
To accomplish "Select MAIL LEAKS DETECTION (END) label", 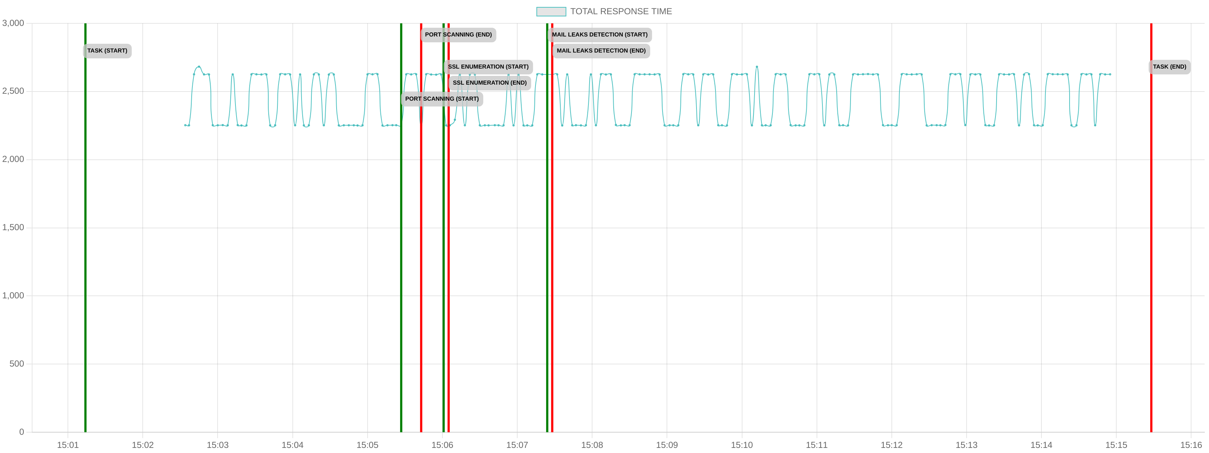I will point(601,51).
